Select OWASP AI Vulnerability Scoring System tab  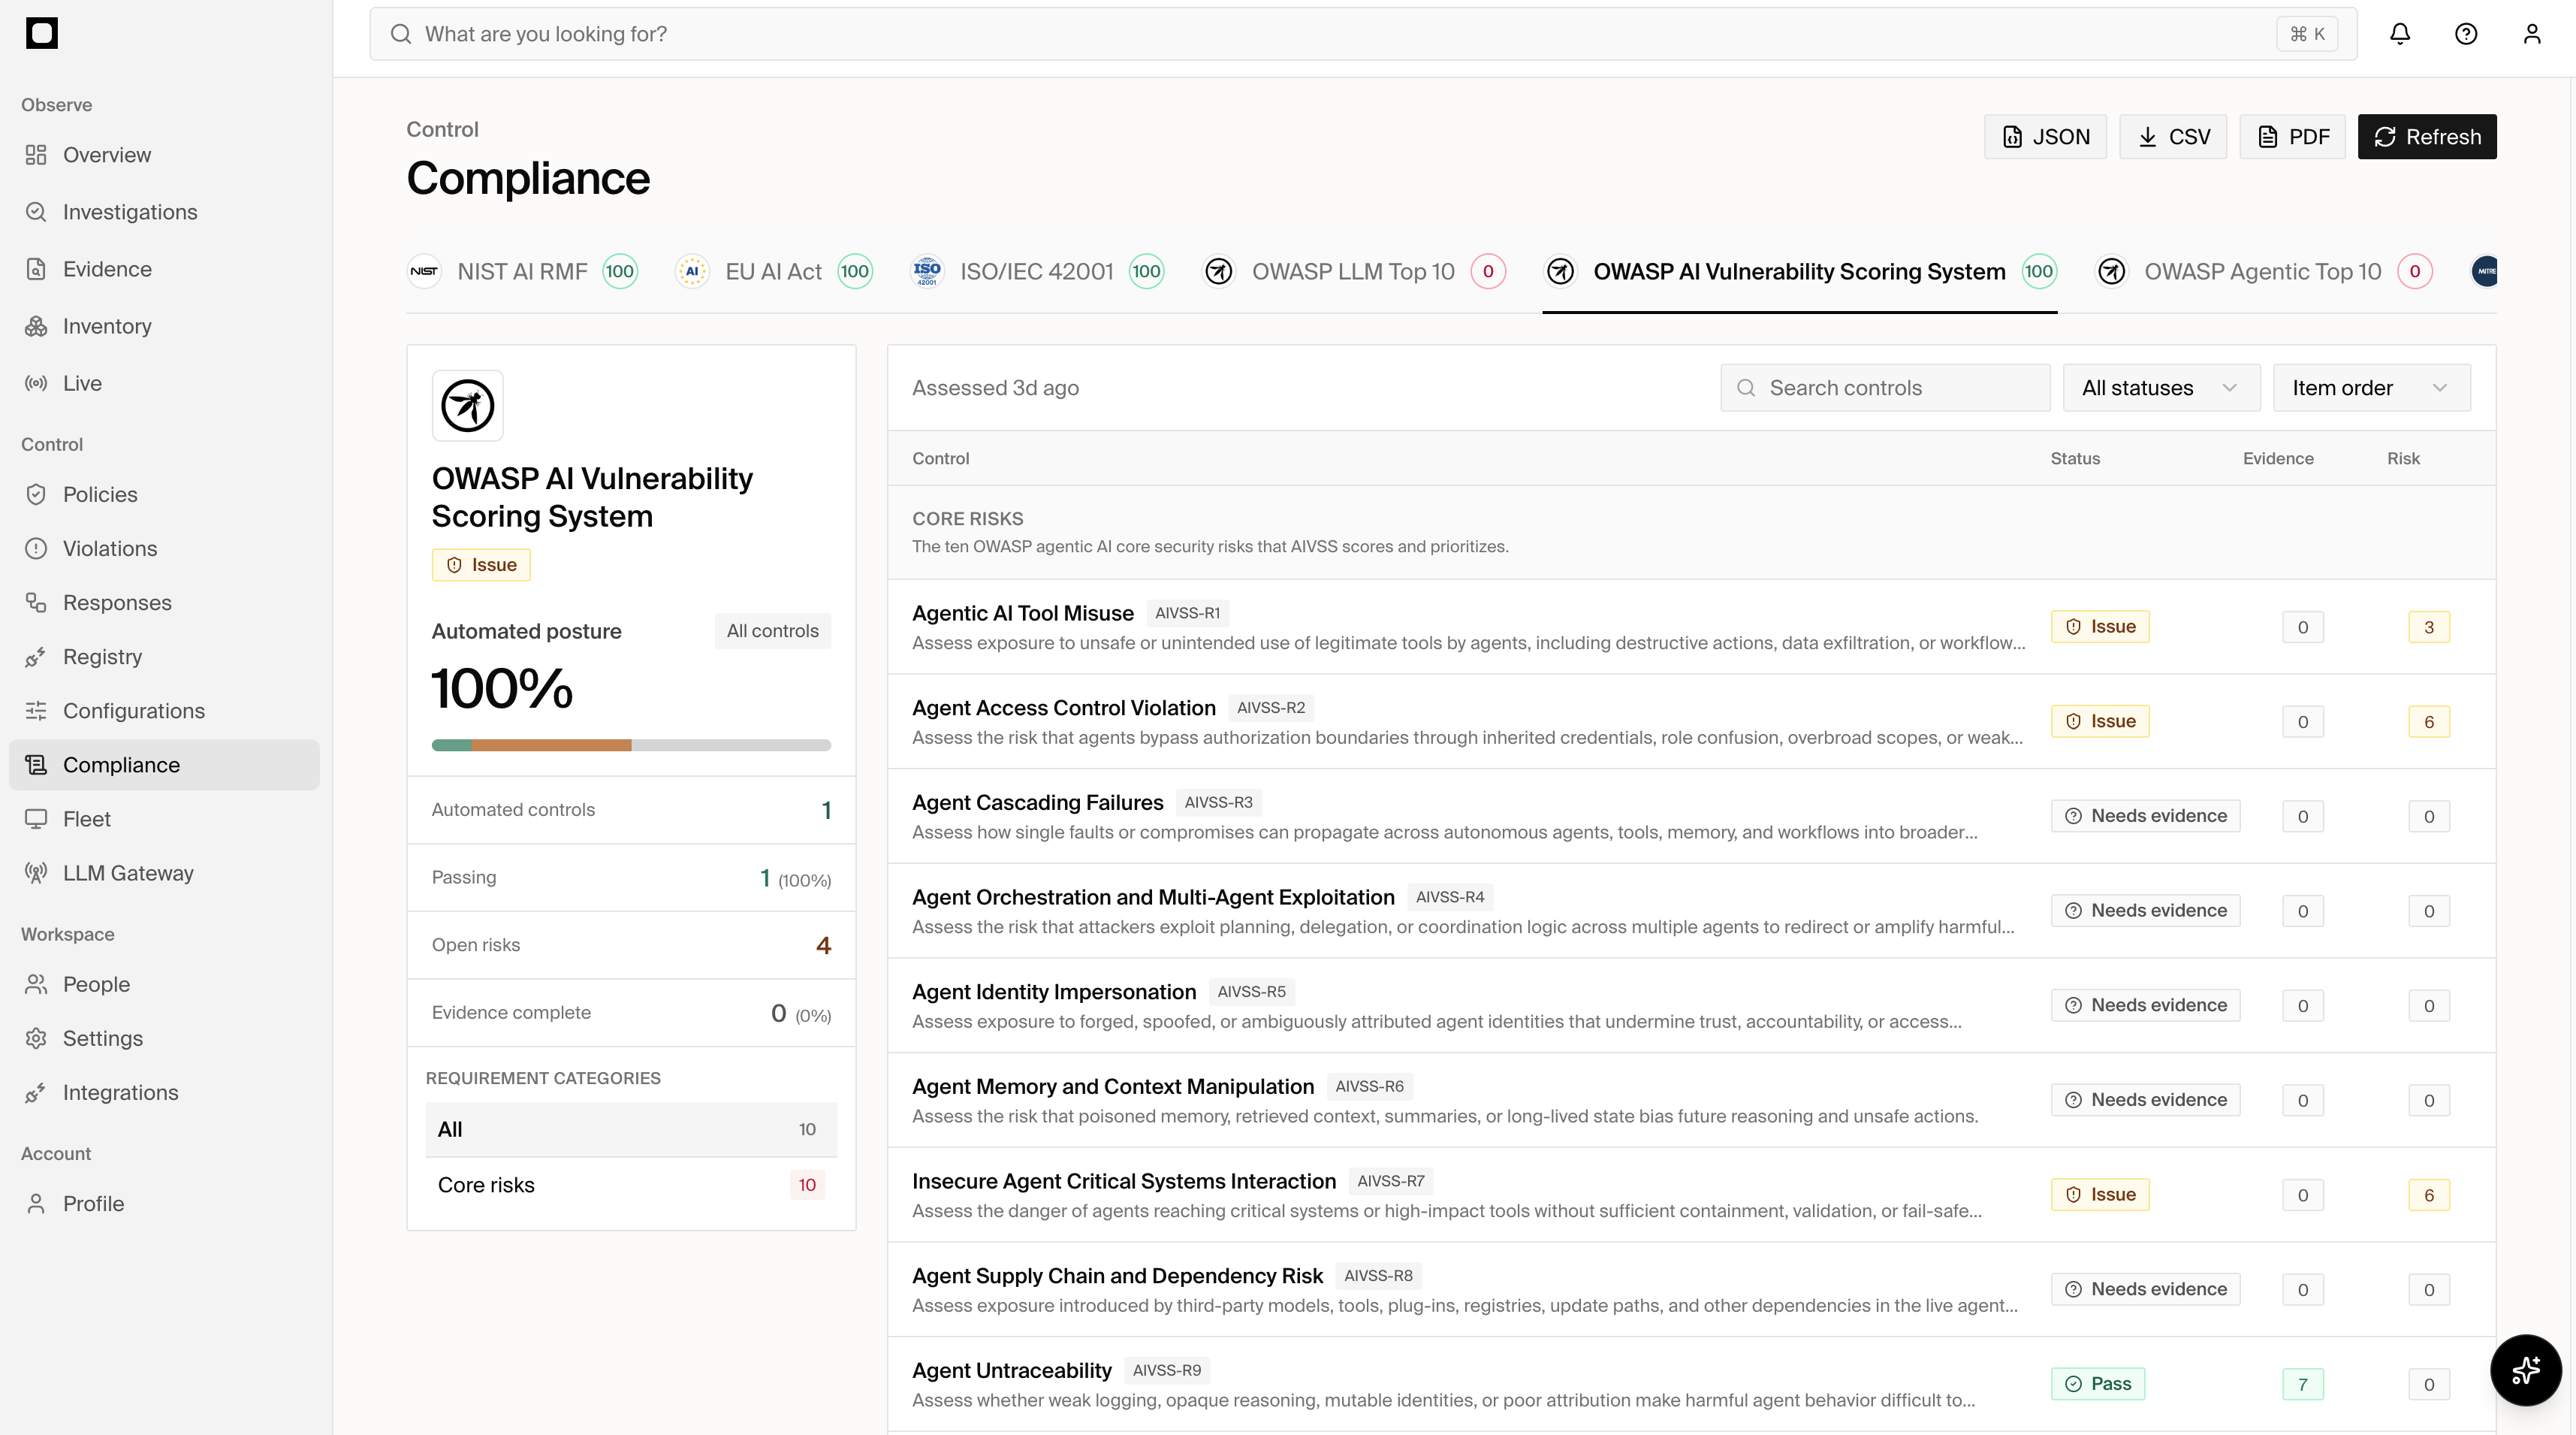coord(1799,271)
